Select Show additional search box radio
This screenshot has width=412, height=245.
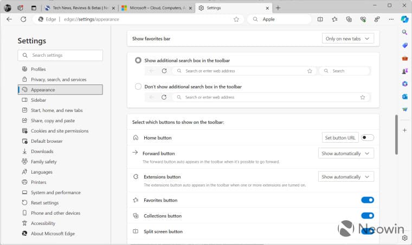point(138,60)
